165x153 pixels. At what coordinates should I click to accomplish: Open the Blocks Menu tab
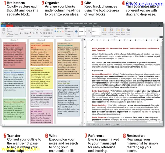(x=97, y=26)
